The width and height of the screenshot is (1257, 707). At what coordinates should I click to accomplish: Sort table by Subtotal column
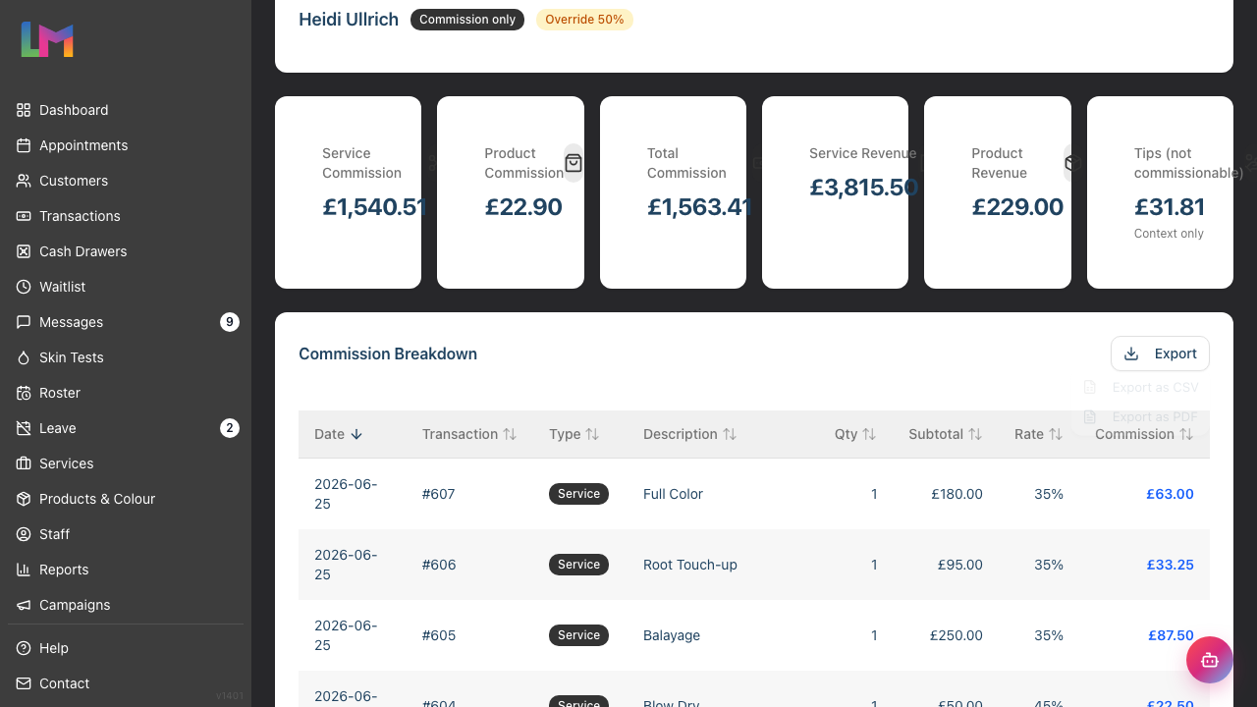click(945, 434)
